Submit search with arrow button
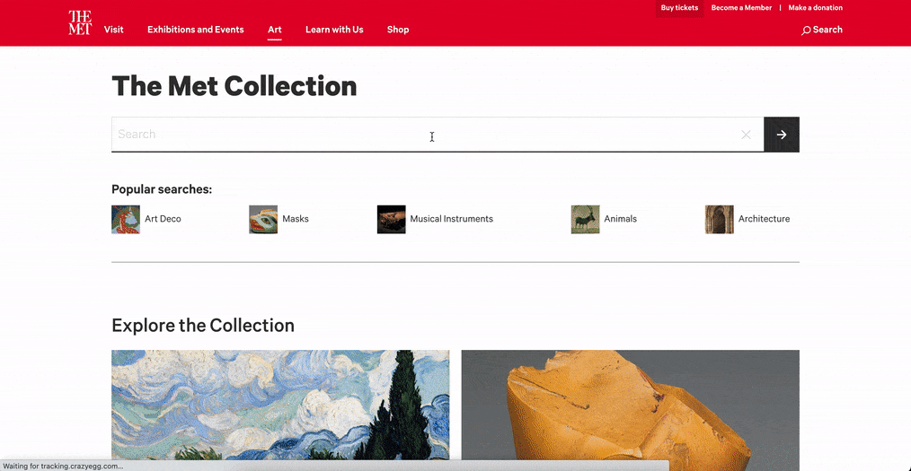The image size is (911, 471). [x=782, y=135]
